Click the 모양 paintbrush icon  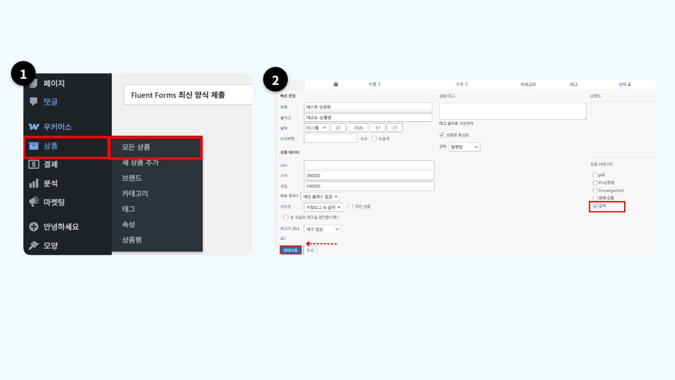coord(34,245)
